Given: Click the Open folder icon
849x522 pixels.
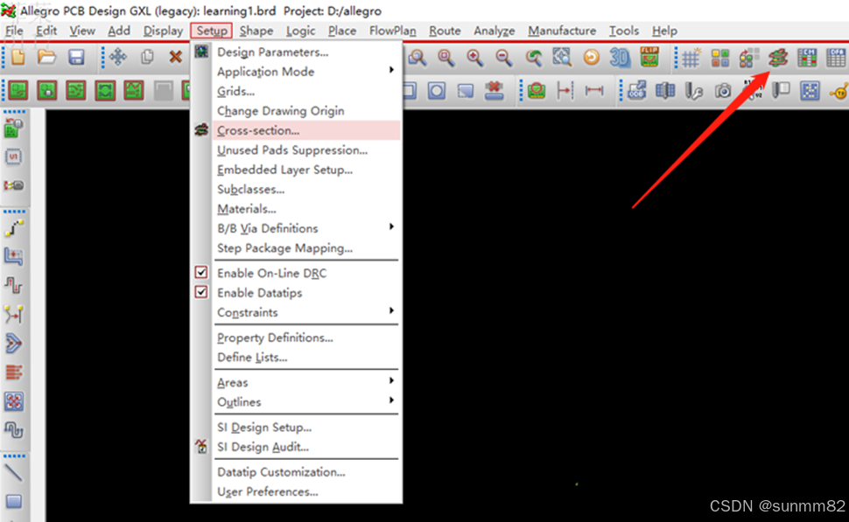Looking at the screenshot, I should tap(46, 58).
